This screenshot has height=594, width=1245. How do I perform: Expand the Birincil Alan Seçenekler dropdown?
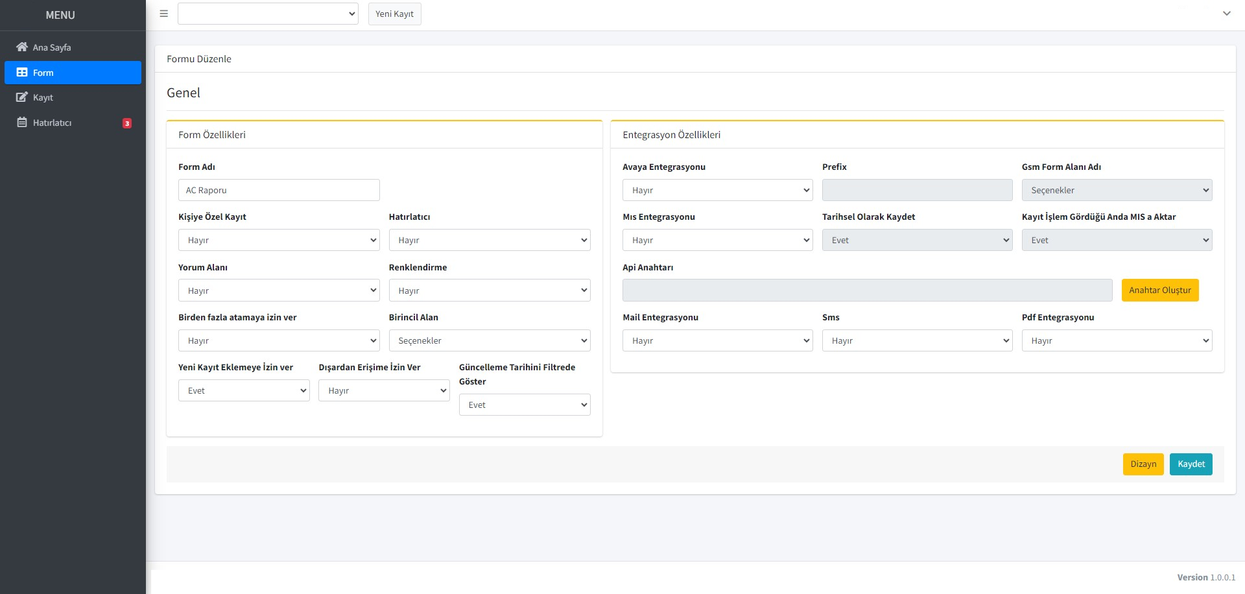coord(490,340)
